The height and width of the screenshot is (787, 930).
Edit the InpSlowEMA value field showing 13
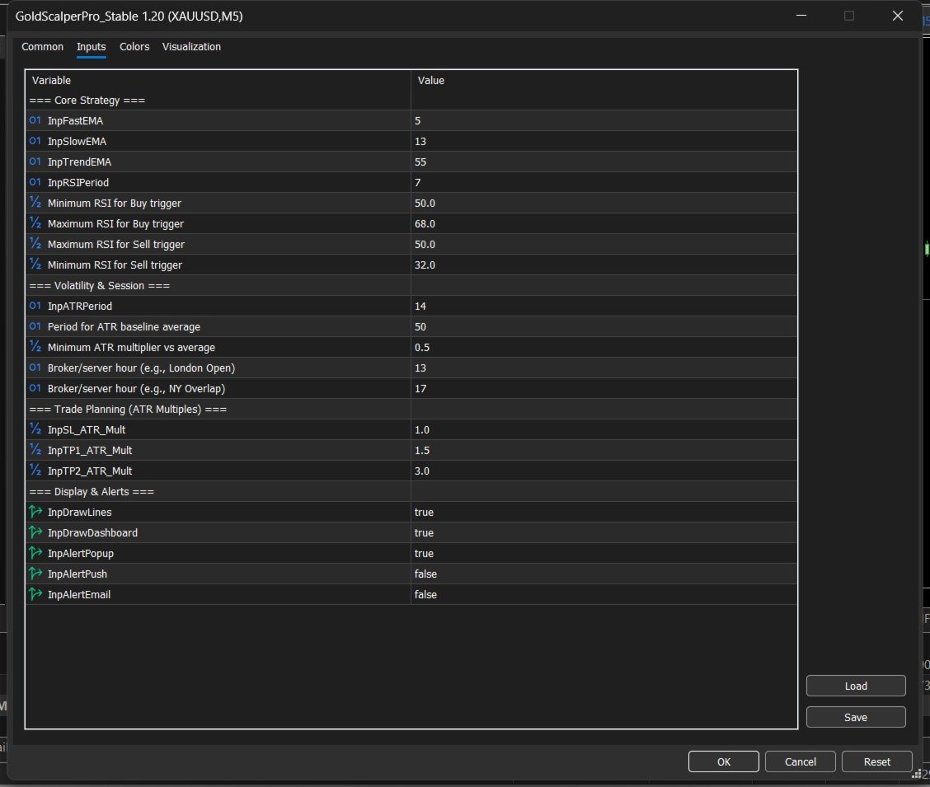604,141
